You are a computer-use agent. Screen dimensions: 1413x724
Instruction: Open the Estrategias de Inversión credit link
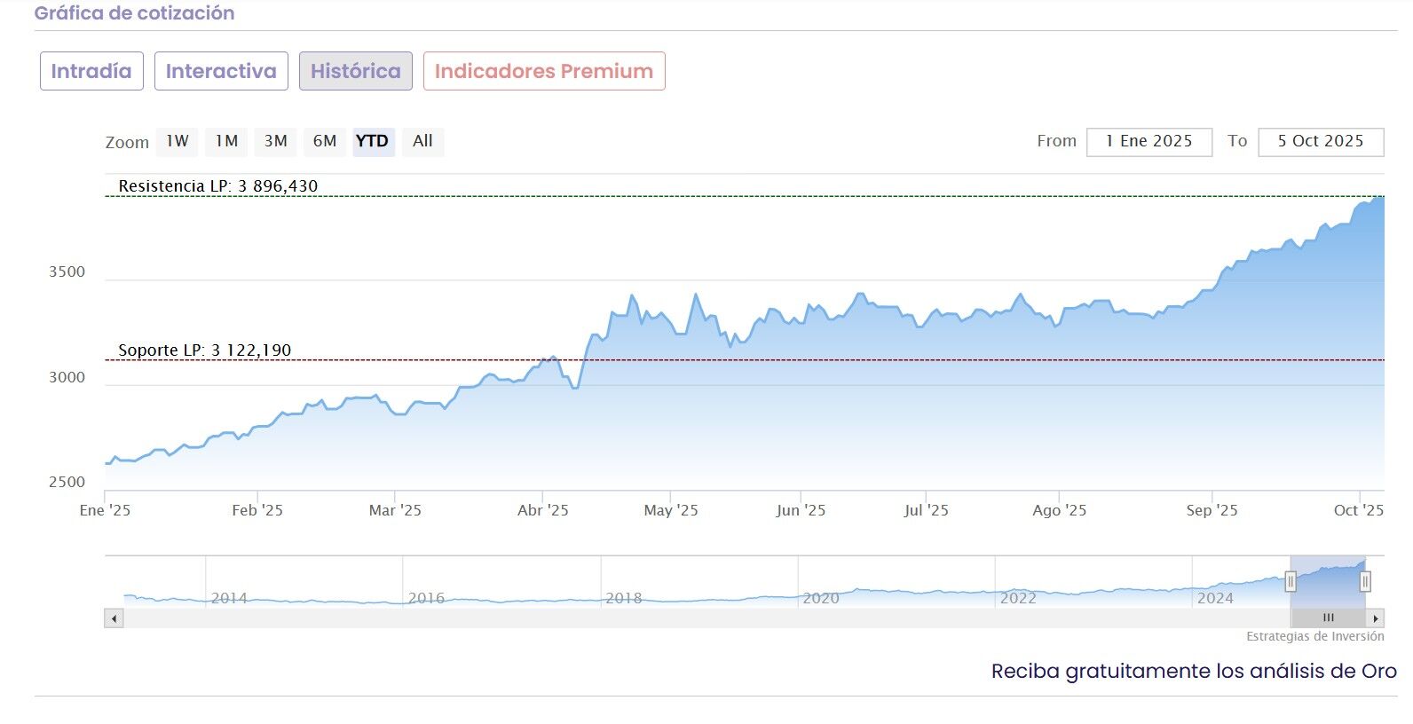click(x=1314, y=636)
